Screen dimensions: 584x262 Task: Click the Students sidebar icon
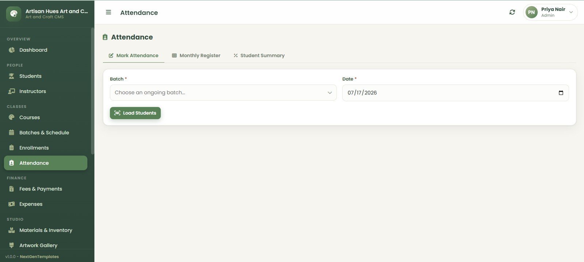[12, 76]
